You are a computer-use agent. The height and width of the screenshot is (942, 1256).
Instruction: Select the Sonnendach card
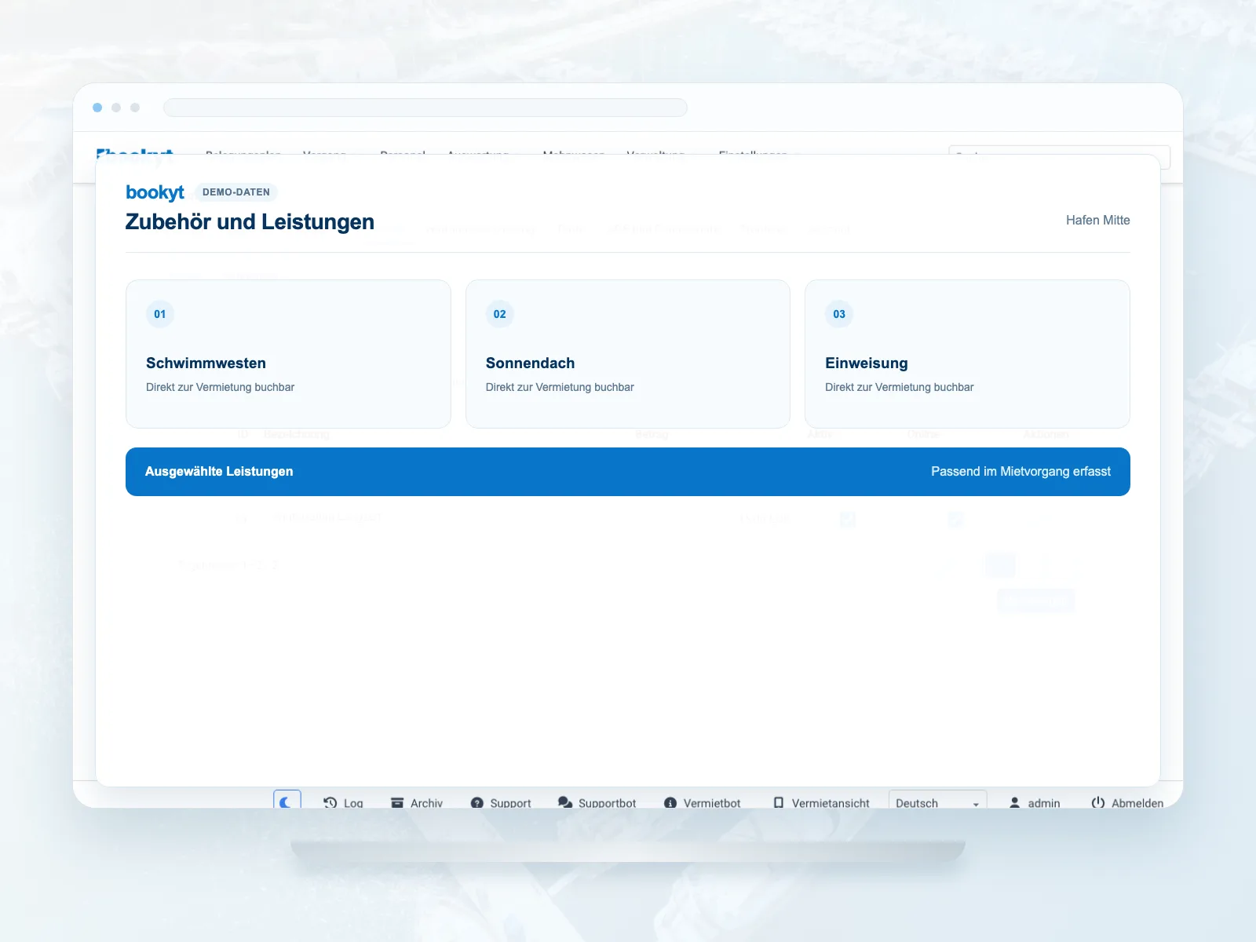click(628, 354)
